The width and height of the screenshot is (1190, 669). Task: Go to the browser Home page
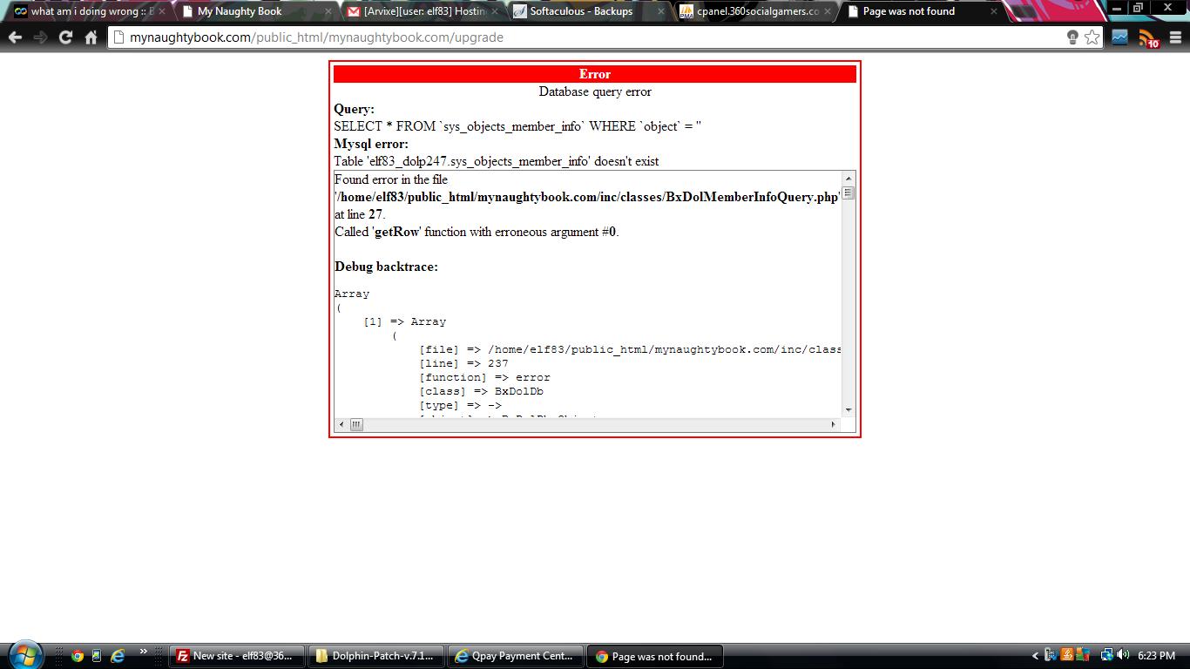91,37
